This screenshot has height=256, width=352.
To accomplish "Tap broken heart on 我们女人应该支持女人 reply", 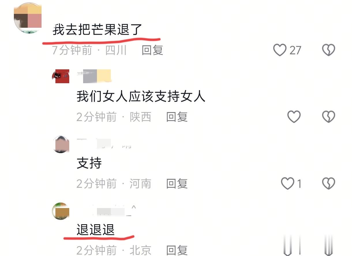I will (328, 117).
